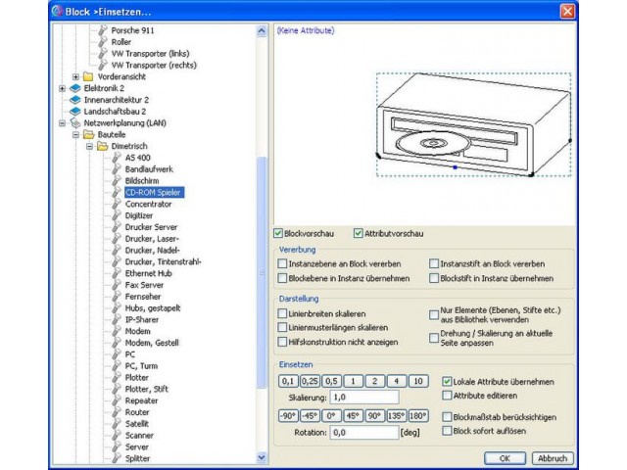Check Blockmaßstab berücksichtigen

coord(447,417)
